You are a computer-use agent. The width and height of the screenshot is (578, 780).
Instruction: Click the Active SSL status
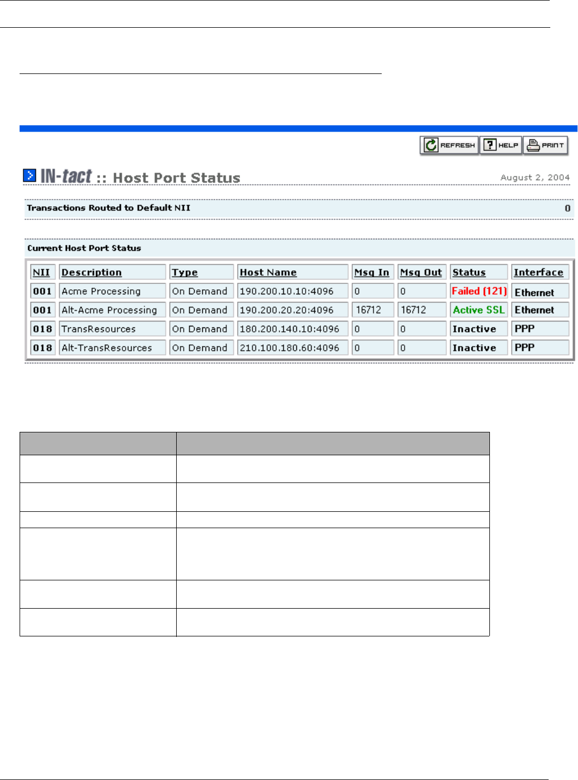click(x=478, y=310)
